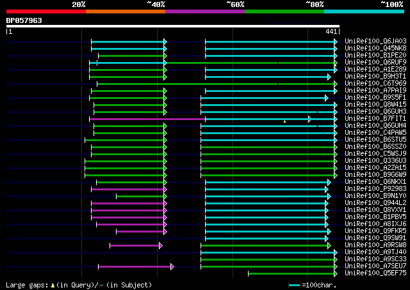Screen dimensions: 410x290
Task: Click the purple alignment bar in A7SEU7 row
Action: point(136,266)
